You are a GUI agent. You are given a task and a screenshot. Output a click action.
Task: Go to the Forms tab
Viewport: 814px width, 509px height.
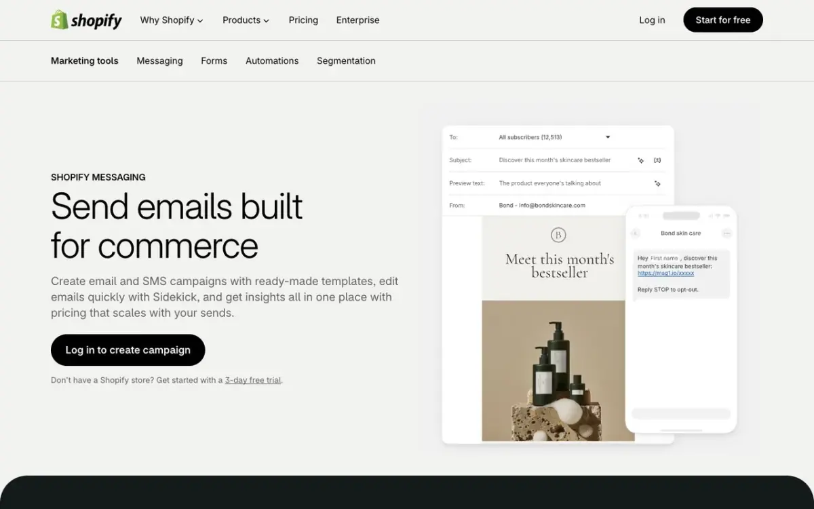(x=214, y=60)
